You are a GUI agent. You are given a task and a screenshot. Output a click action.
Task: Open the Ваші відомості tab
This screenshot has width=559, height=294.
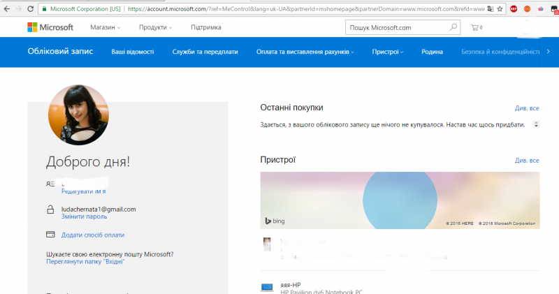click(x=133, y=52)
